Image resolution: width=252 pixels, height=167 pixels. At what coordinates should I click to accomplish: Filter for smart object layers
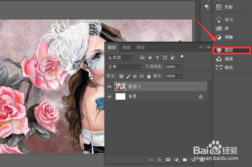tap(172, 58)
